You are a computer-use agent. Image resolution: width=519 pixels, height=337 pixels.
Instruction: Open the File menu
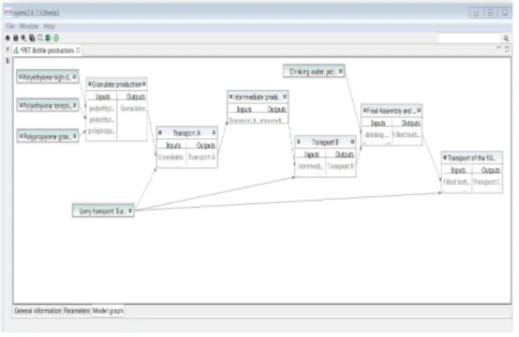[10, 26]
